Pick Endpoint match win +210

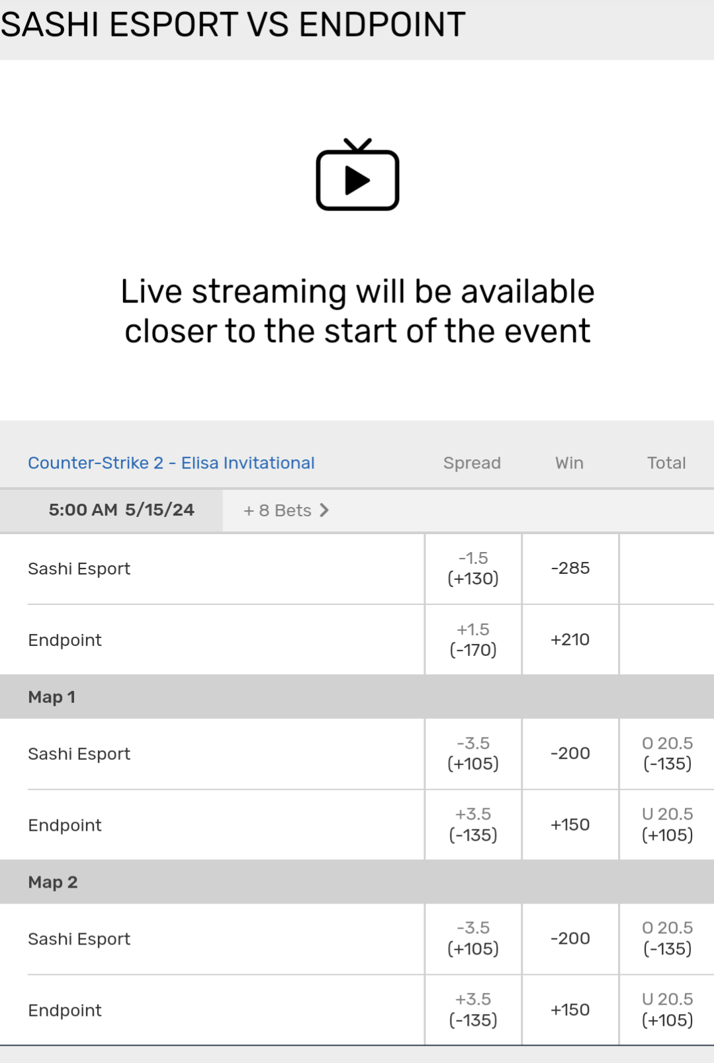click(570, 639)
